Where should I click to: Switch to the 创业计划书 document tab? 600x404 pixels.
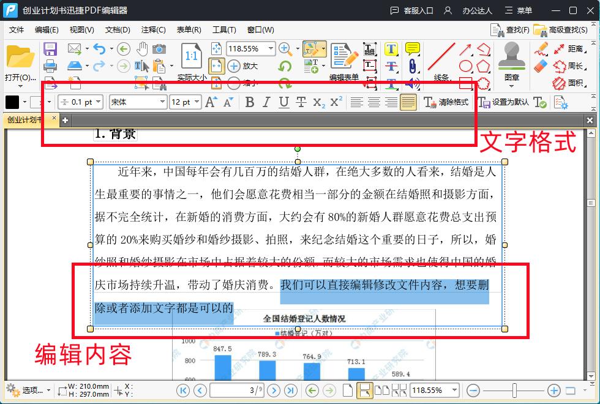click(x=26, y=121)
